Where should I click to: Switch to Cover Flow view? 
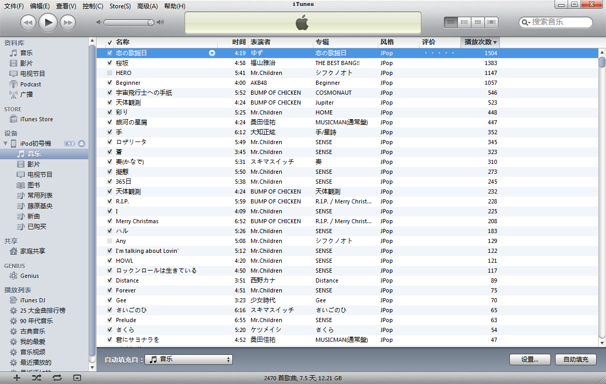pos(491,22)
